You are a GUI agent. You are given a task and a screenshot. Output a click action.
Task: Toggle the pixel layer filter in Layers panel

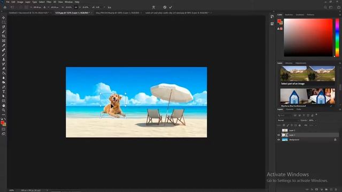click(x=295, y=115)
